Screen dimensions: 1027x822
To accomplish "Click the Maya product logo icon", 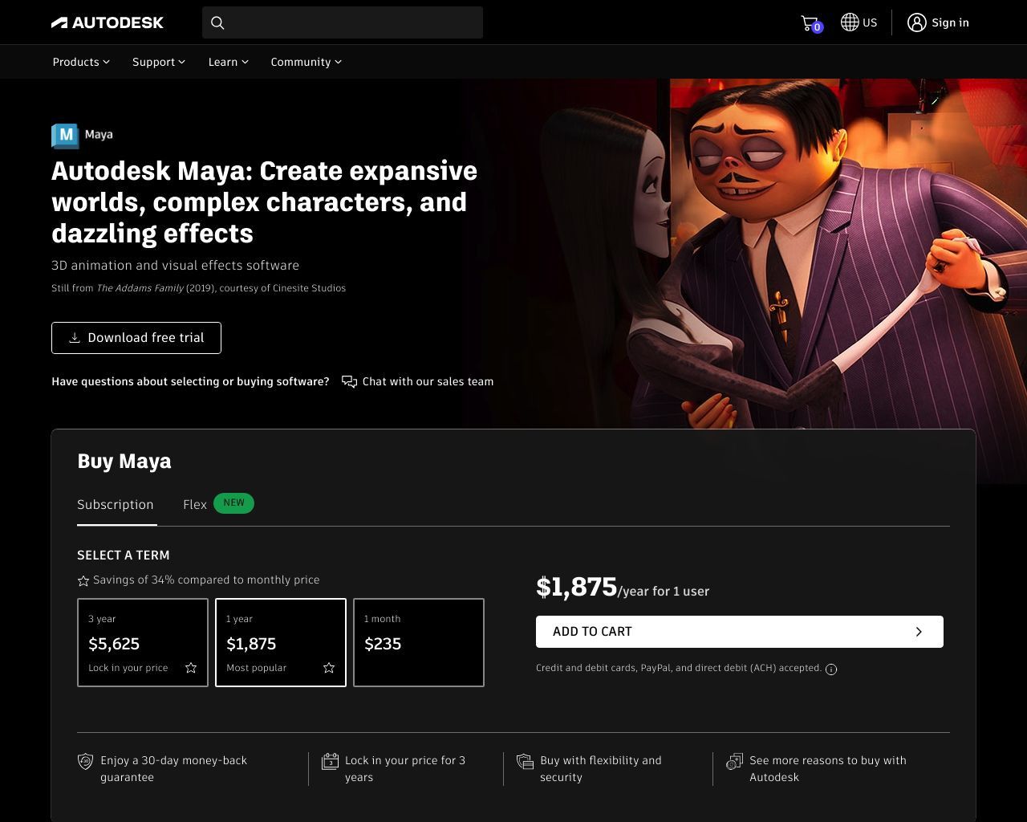I will tap(65, 136).
